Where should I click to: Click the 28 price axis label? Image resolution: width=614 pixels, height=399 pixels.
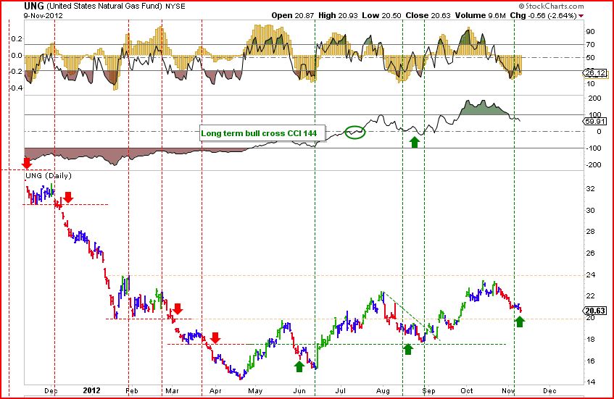590,232
